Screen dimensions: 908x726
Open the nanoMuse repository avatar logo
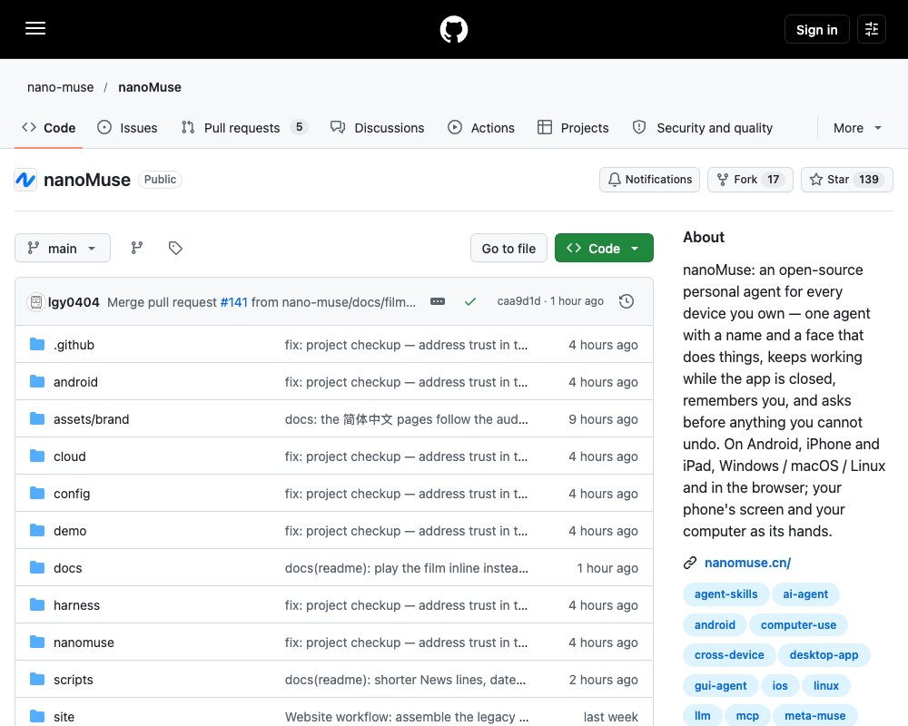[x=25, y=180]
